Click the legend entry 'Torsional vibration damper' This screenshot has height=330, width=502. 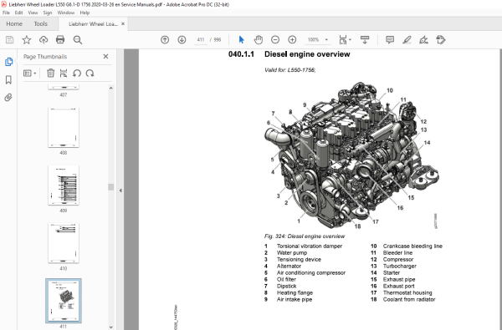310,246
